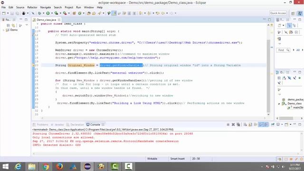
Task: Click Remove Launch X icon in Console
Action: 233,124
